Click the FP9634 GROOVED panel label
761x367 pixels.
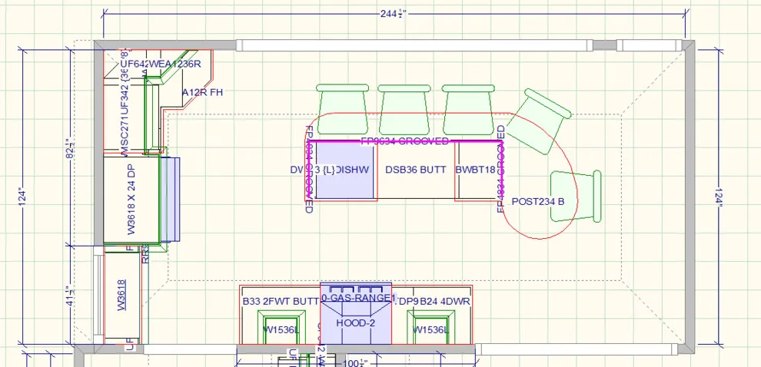pos(404,141)
